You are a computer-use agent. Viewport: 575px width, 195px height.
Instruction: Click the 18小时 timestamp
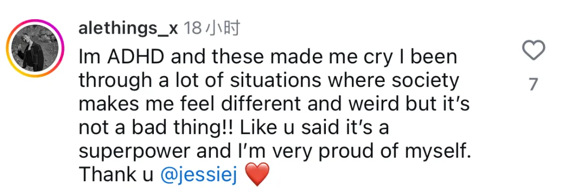[211, 29]
